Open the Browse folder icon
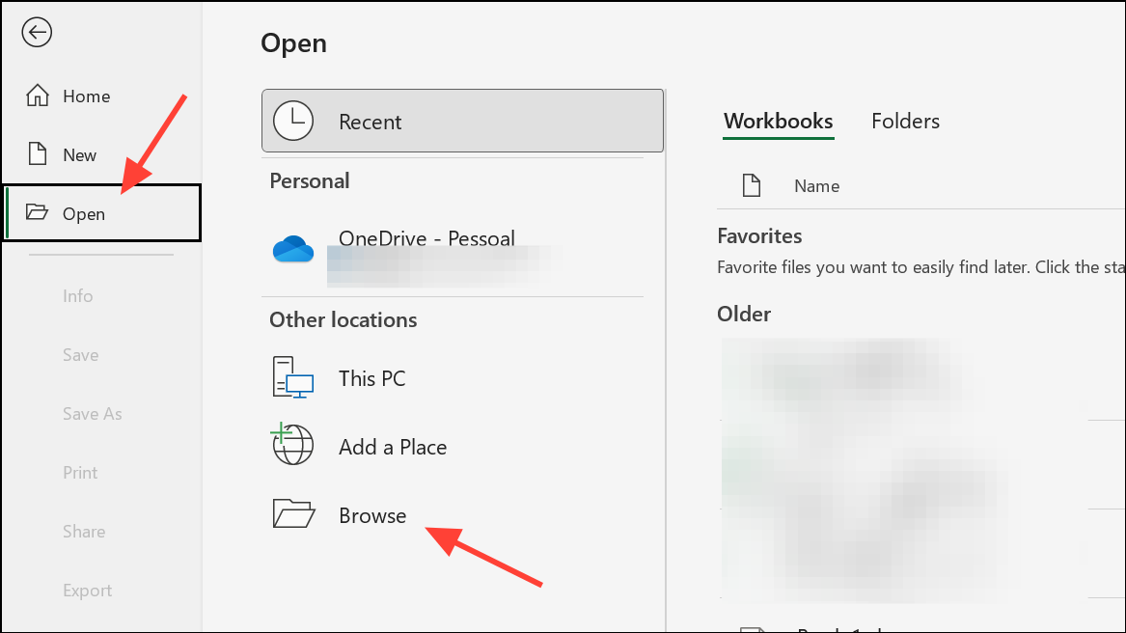This screenshot has width=1126, height=633. 292,514
